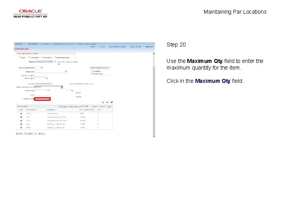Click the Maintain Par Locations breadcrumb

pyautogui.click(x=87, y=44)
